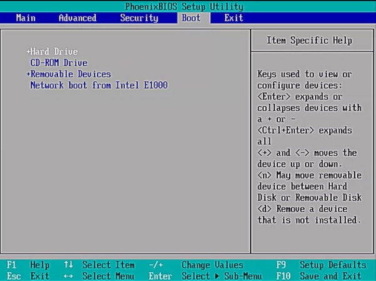
Task: Click the Select Sub-Menu footer label
Action: coord(222,276)
